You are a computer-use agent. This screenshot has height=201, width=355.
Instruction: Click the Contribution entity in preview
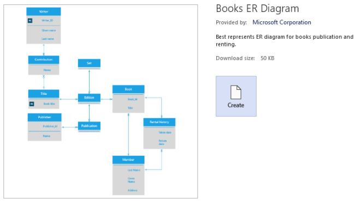click(x=44, y=65)
